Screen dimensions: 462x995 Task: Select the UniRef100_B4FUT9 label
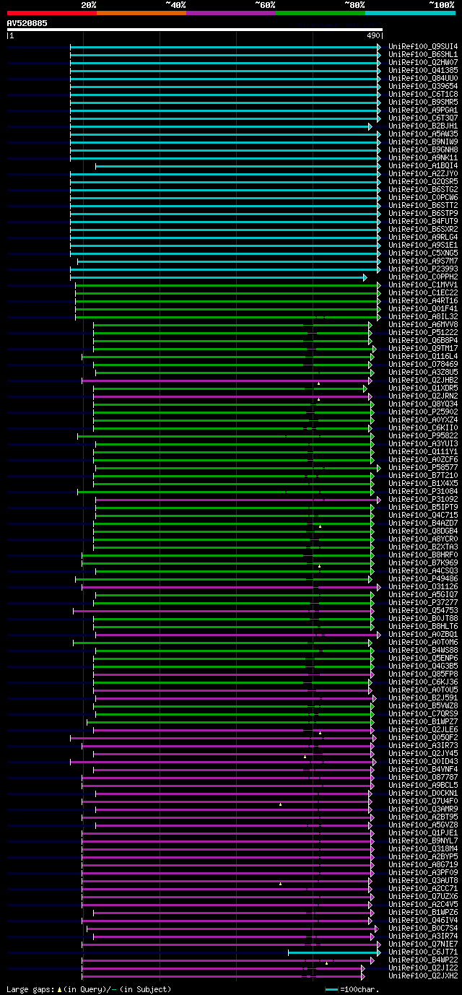(423, 221)
